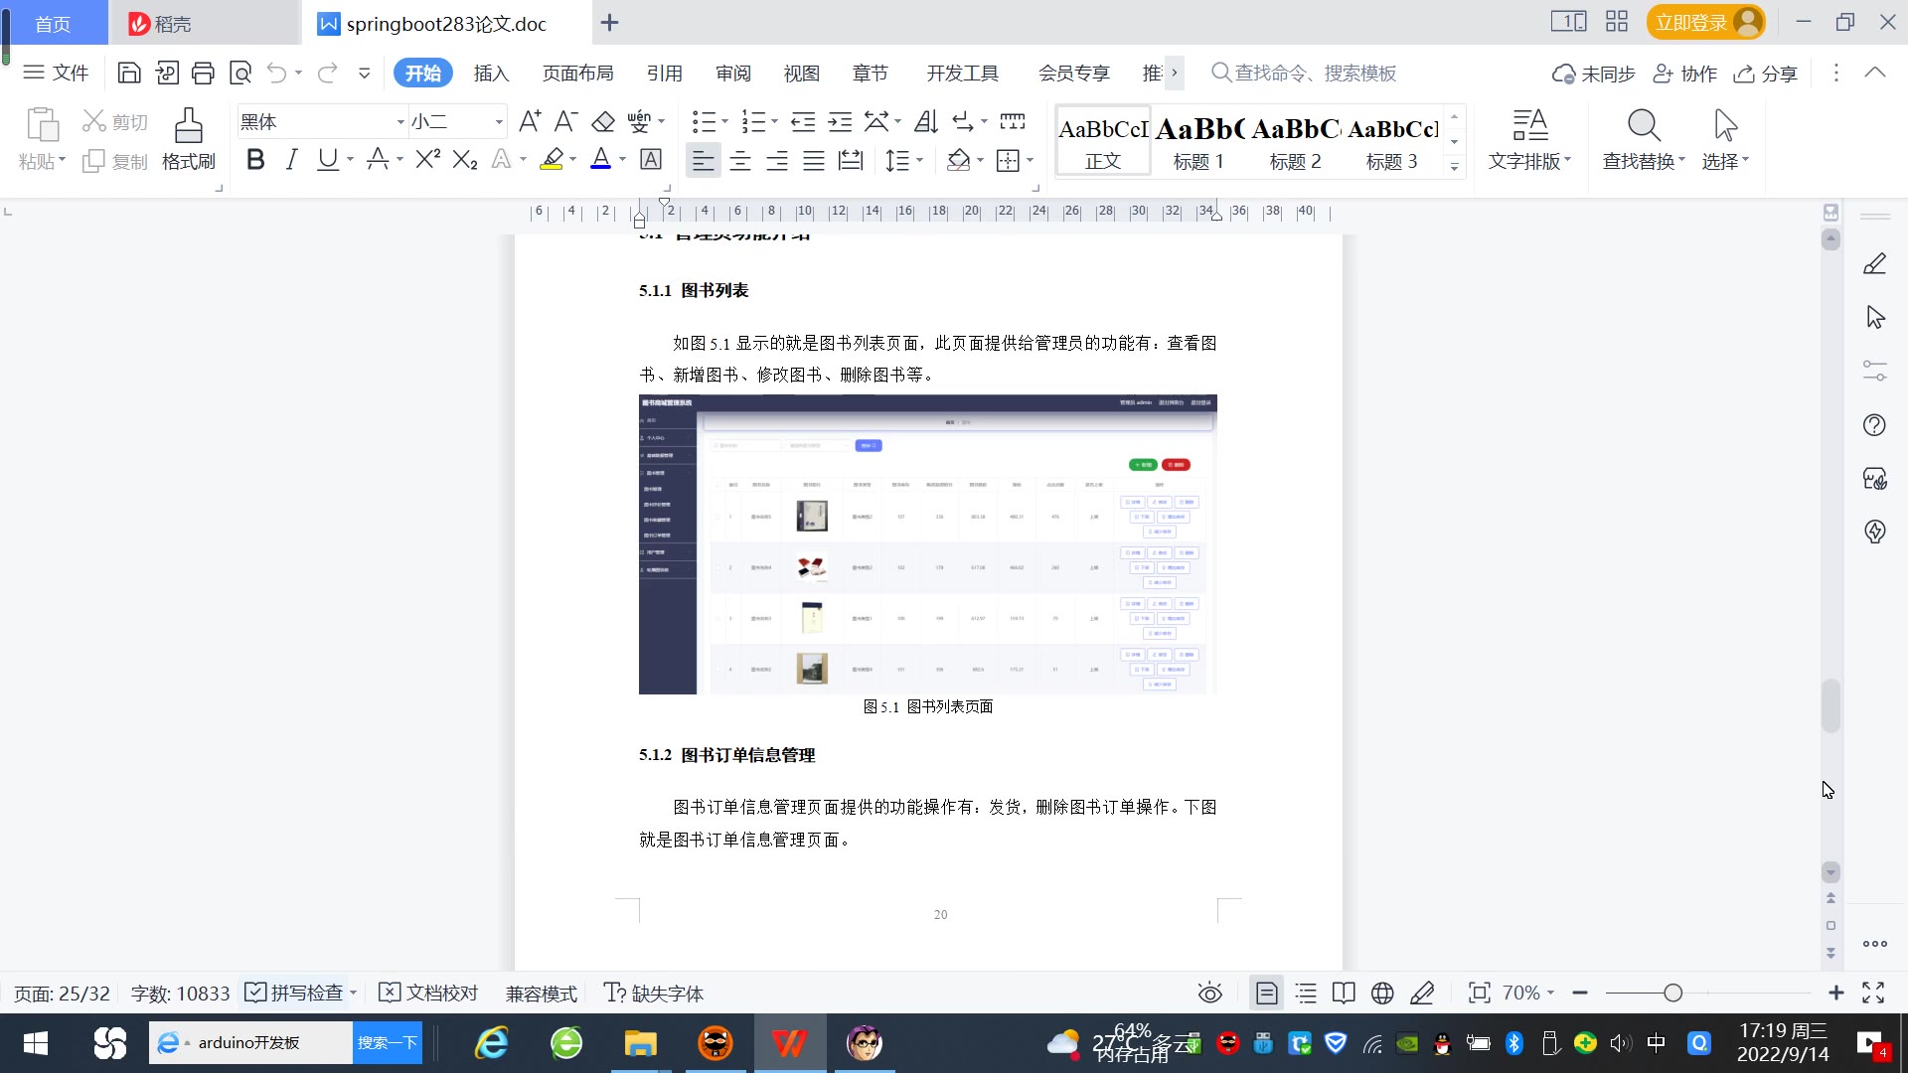The width and height of the screenshot is (1908, 1073).
Task: Switch to the 页面布局 ribbon tab
Action: [x=577, y=73]
